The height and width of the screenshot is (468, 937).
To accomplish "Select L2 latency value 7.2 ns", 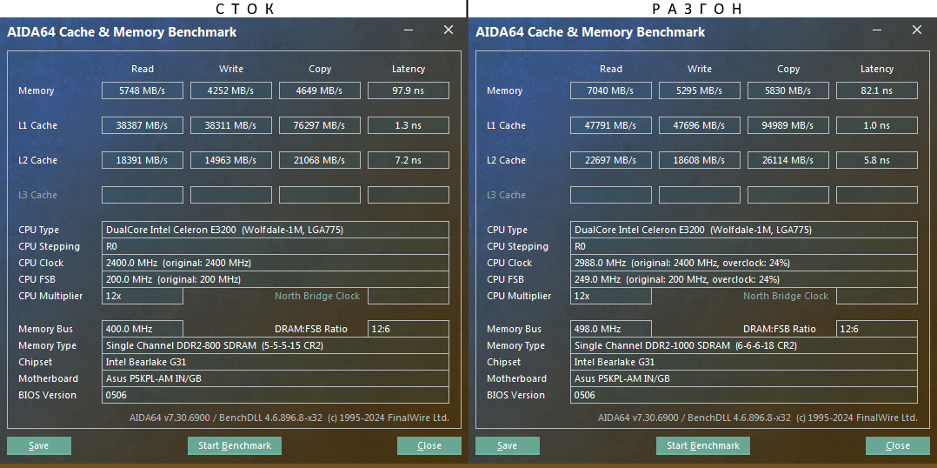I will coord(409,159).
